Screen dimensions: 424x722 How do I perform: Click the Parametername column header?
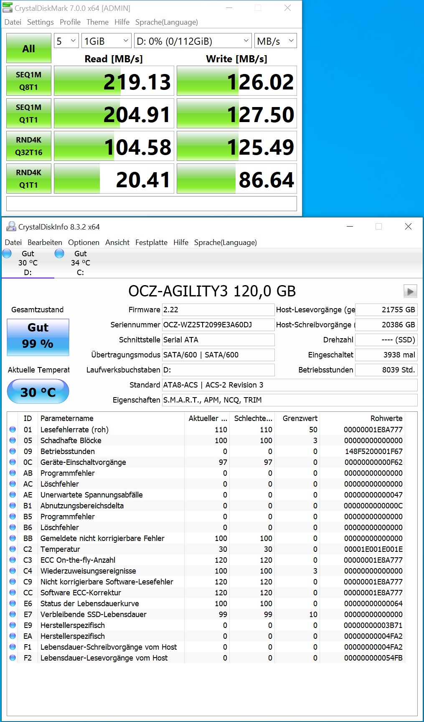(x=111, y=418)
